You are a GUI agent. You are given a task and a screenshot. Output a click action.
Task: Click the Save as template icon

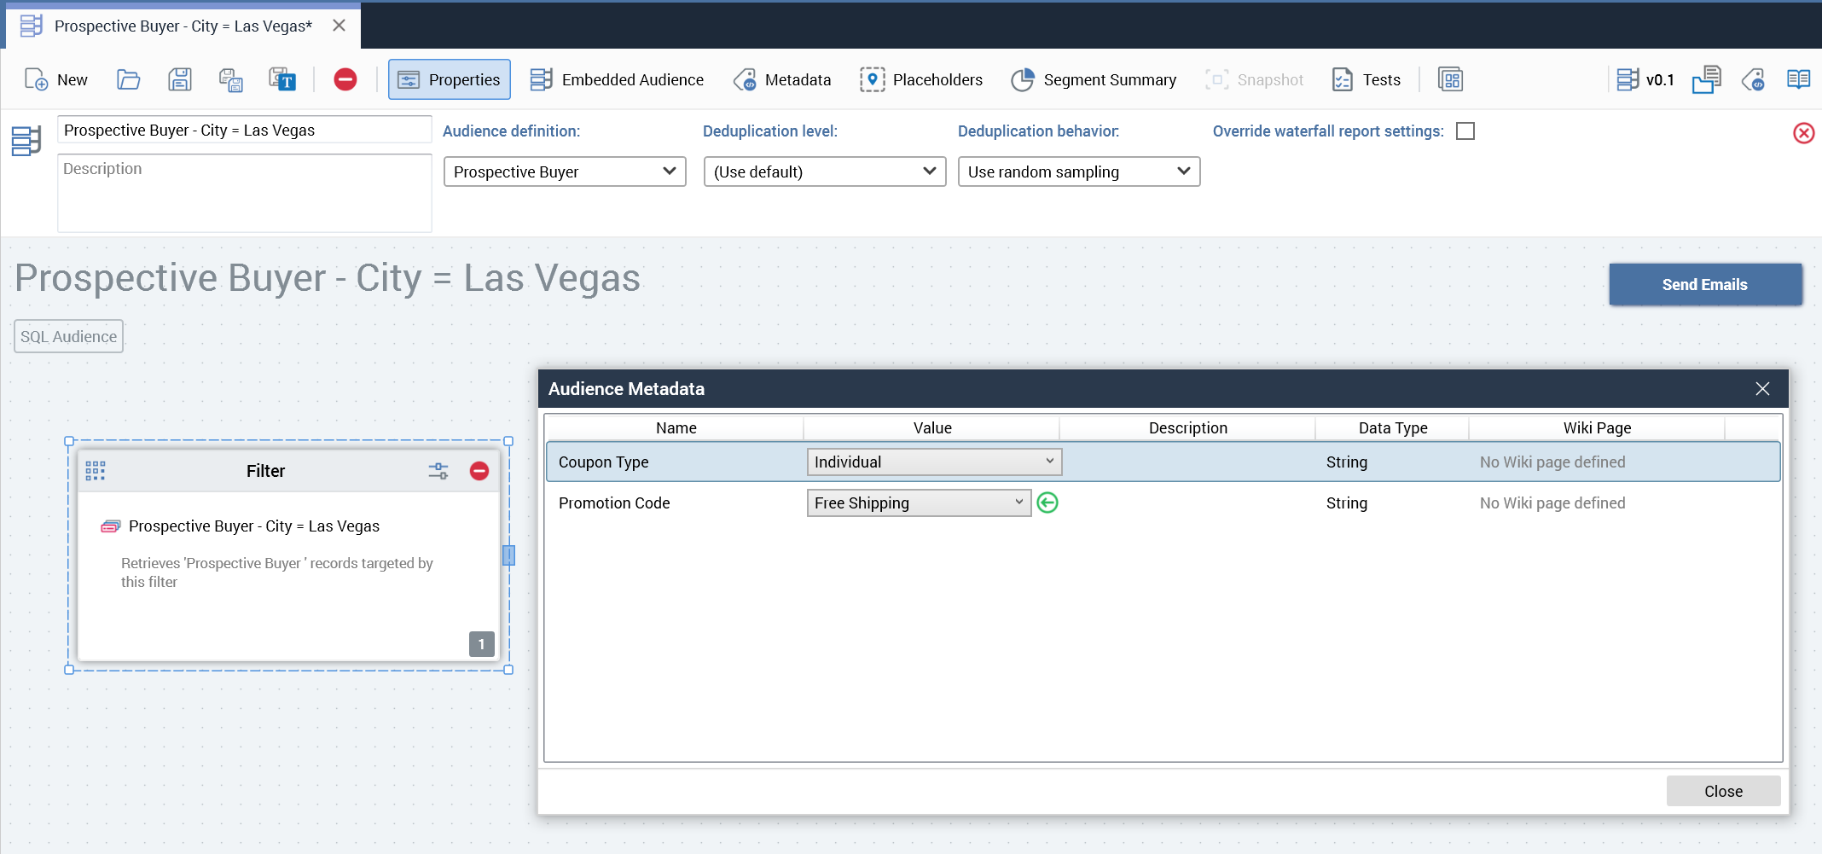pos(282,79)
